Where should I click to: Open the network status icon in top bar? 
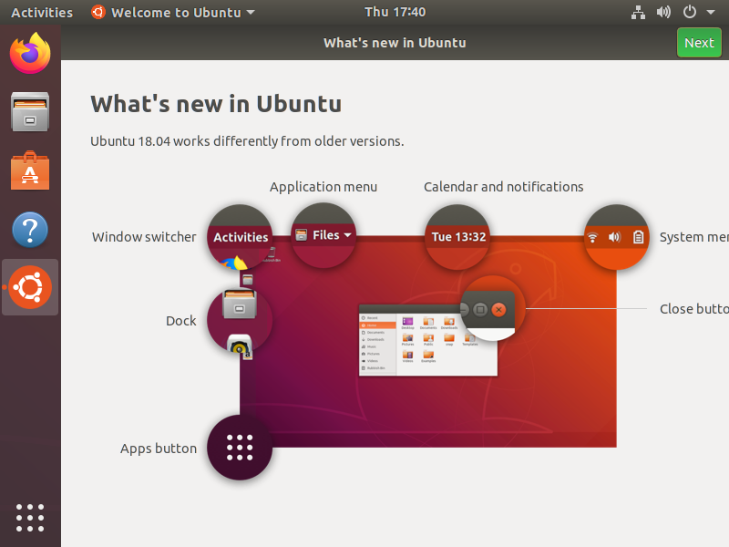click(x=638, y=12)
